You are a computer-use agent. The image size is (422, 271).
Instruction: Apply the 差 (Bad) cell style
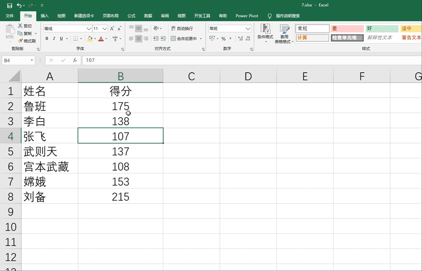[x=347, y=29]
